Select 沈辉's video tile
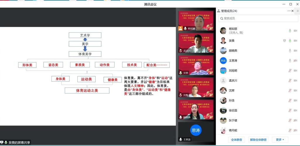Image resolution: width=300 pixels, height=146 pixels. click(x=196, y=87)
